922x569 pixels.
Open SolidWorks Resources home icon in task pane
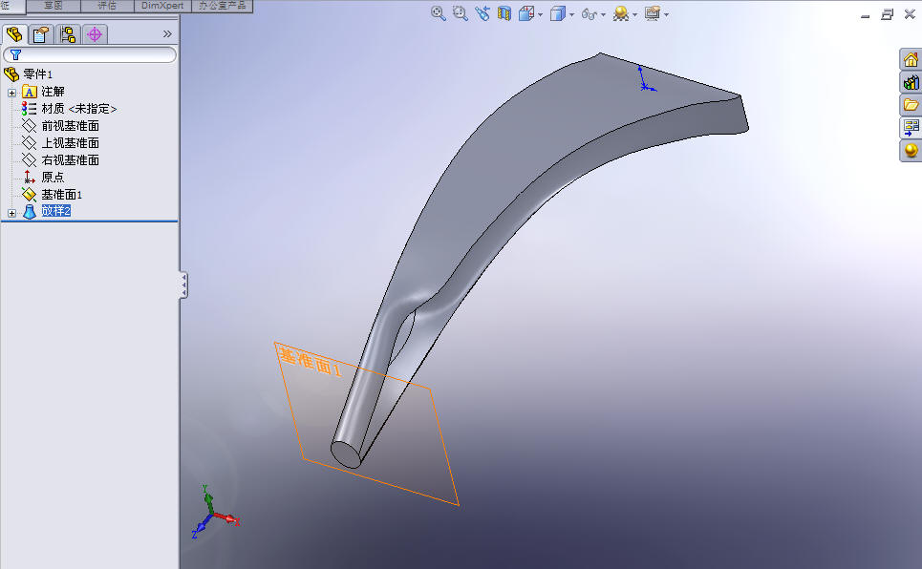pos(911,59)
